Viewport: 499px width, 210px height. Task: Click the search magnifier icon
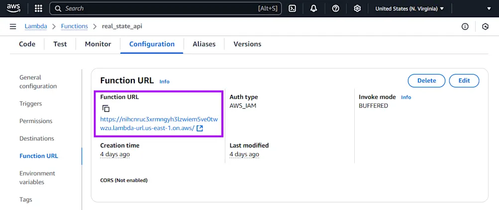click(x=58, y=8)
